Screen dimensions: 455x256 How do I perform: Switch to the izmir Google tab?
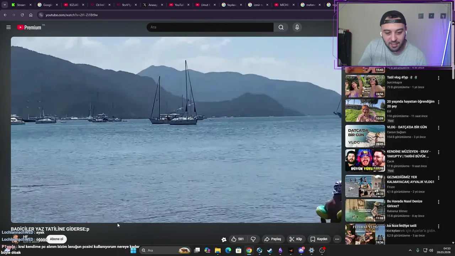[x=258, y=5]
